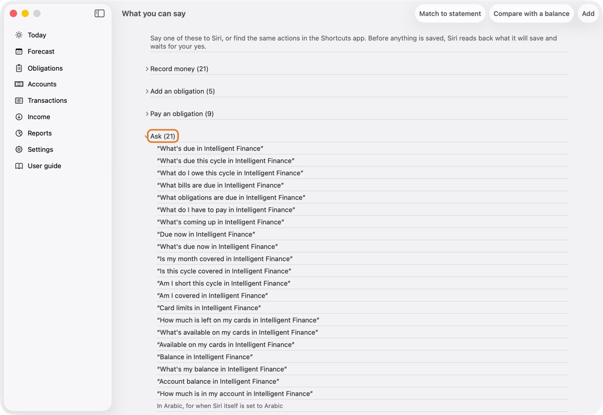Select “What's coming up in Intelligent Finance”
The image size is (603, 415).
[220, 222]
